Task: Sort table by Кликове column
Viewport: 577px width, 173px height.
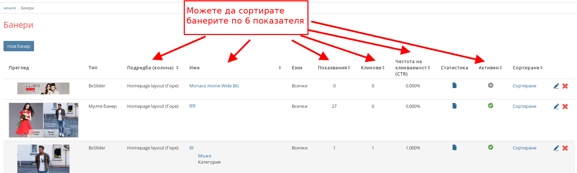Action: pos(372,68)
